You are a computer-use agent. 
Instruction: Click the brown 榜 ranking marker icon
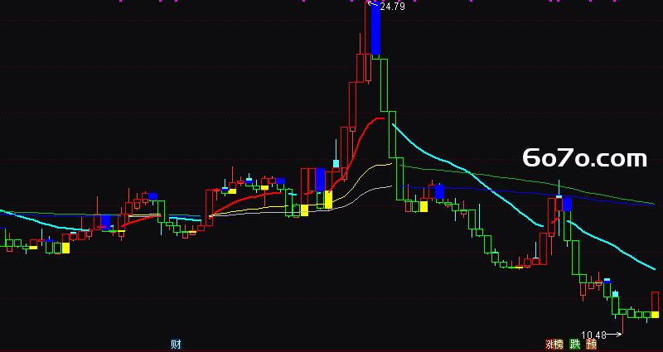pos(558,344)
